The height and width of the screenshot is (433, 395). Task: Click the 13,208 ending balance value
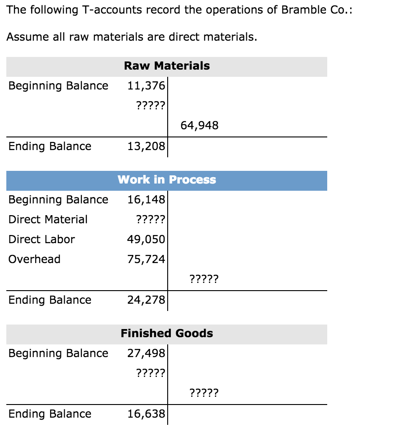(x=147, y=146)
